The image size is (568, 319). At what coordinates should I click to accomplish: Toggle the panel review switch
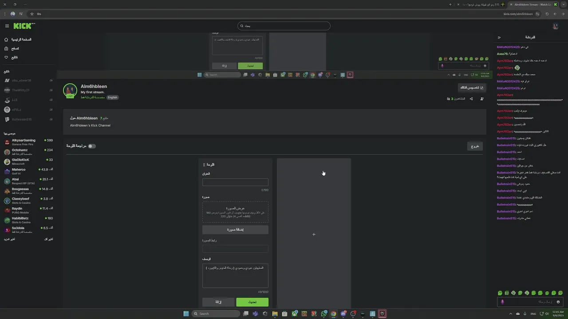click(91, 146)
